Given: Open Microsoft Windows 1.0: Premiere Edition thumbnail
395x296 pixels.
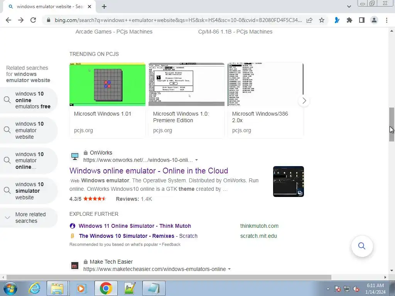Looking at the screenshot, I should point(186,84).
